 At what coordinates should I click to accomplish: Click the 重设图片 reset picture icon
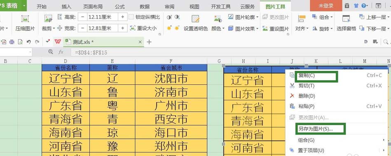point(265,28)
